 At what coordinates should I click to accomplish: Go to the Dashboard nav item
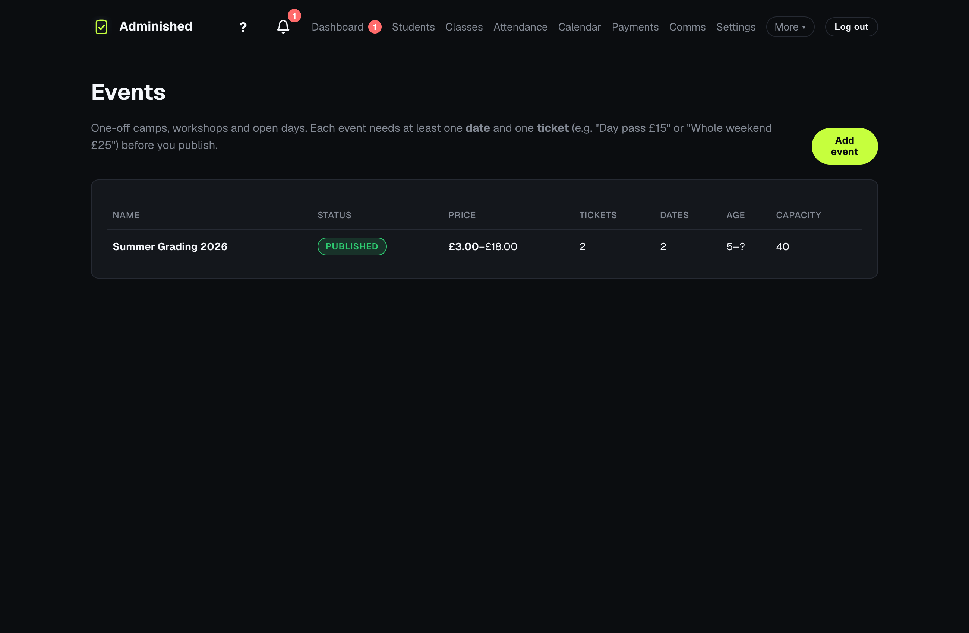coord(337,27)
